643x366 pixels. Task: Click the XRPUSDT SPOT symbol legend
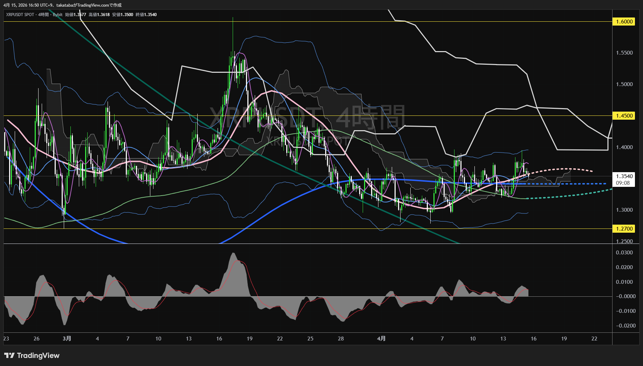click(20, 15)
